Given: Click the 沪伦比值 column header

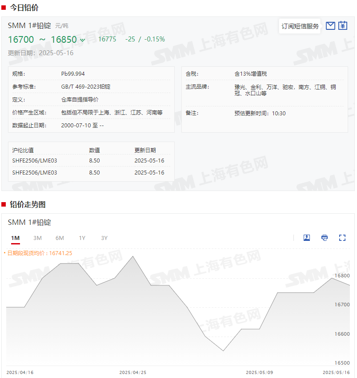Looking at the screenshot, I should point(23,150).
